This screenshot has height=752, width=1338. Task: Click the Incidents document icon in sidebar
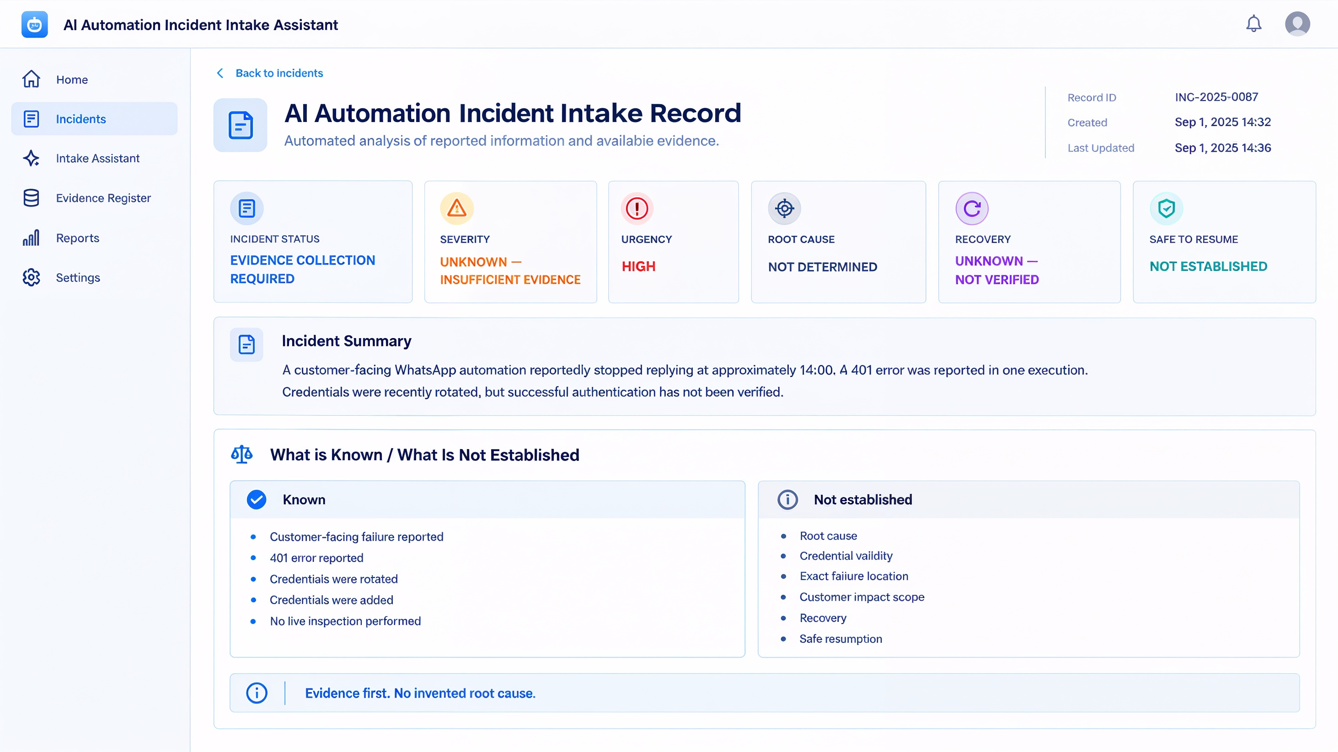coord(31,119)
